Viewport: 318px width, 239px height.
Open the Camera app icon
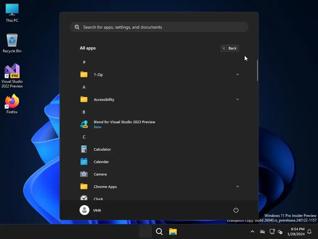[x=84, y=174]
